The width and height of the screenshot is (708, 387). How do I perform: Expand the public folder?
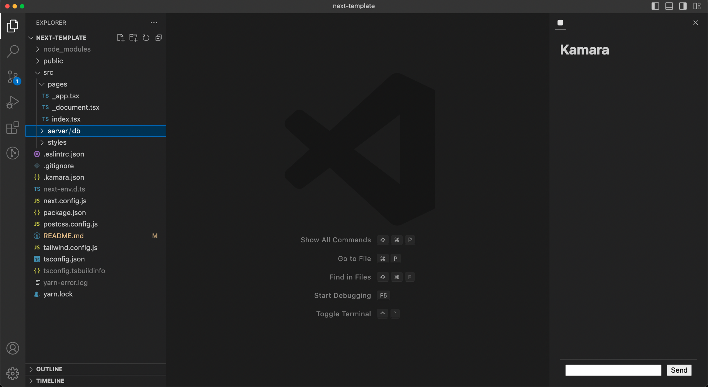point(96,61)
